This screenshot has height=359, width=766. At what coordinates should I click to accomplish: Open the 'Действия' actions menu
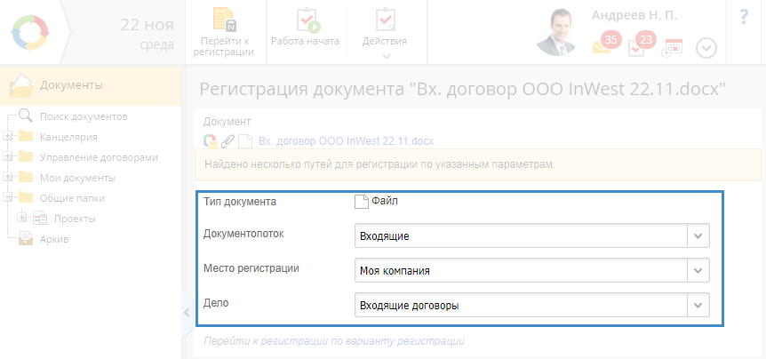pyautogui.click(x=385, y=32)
